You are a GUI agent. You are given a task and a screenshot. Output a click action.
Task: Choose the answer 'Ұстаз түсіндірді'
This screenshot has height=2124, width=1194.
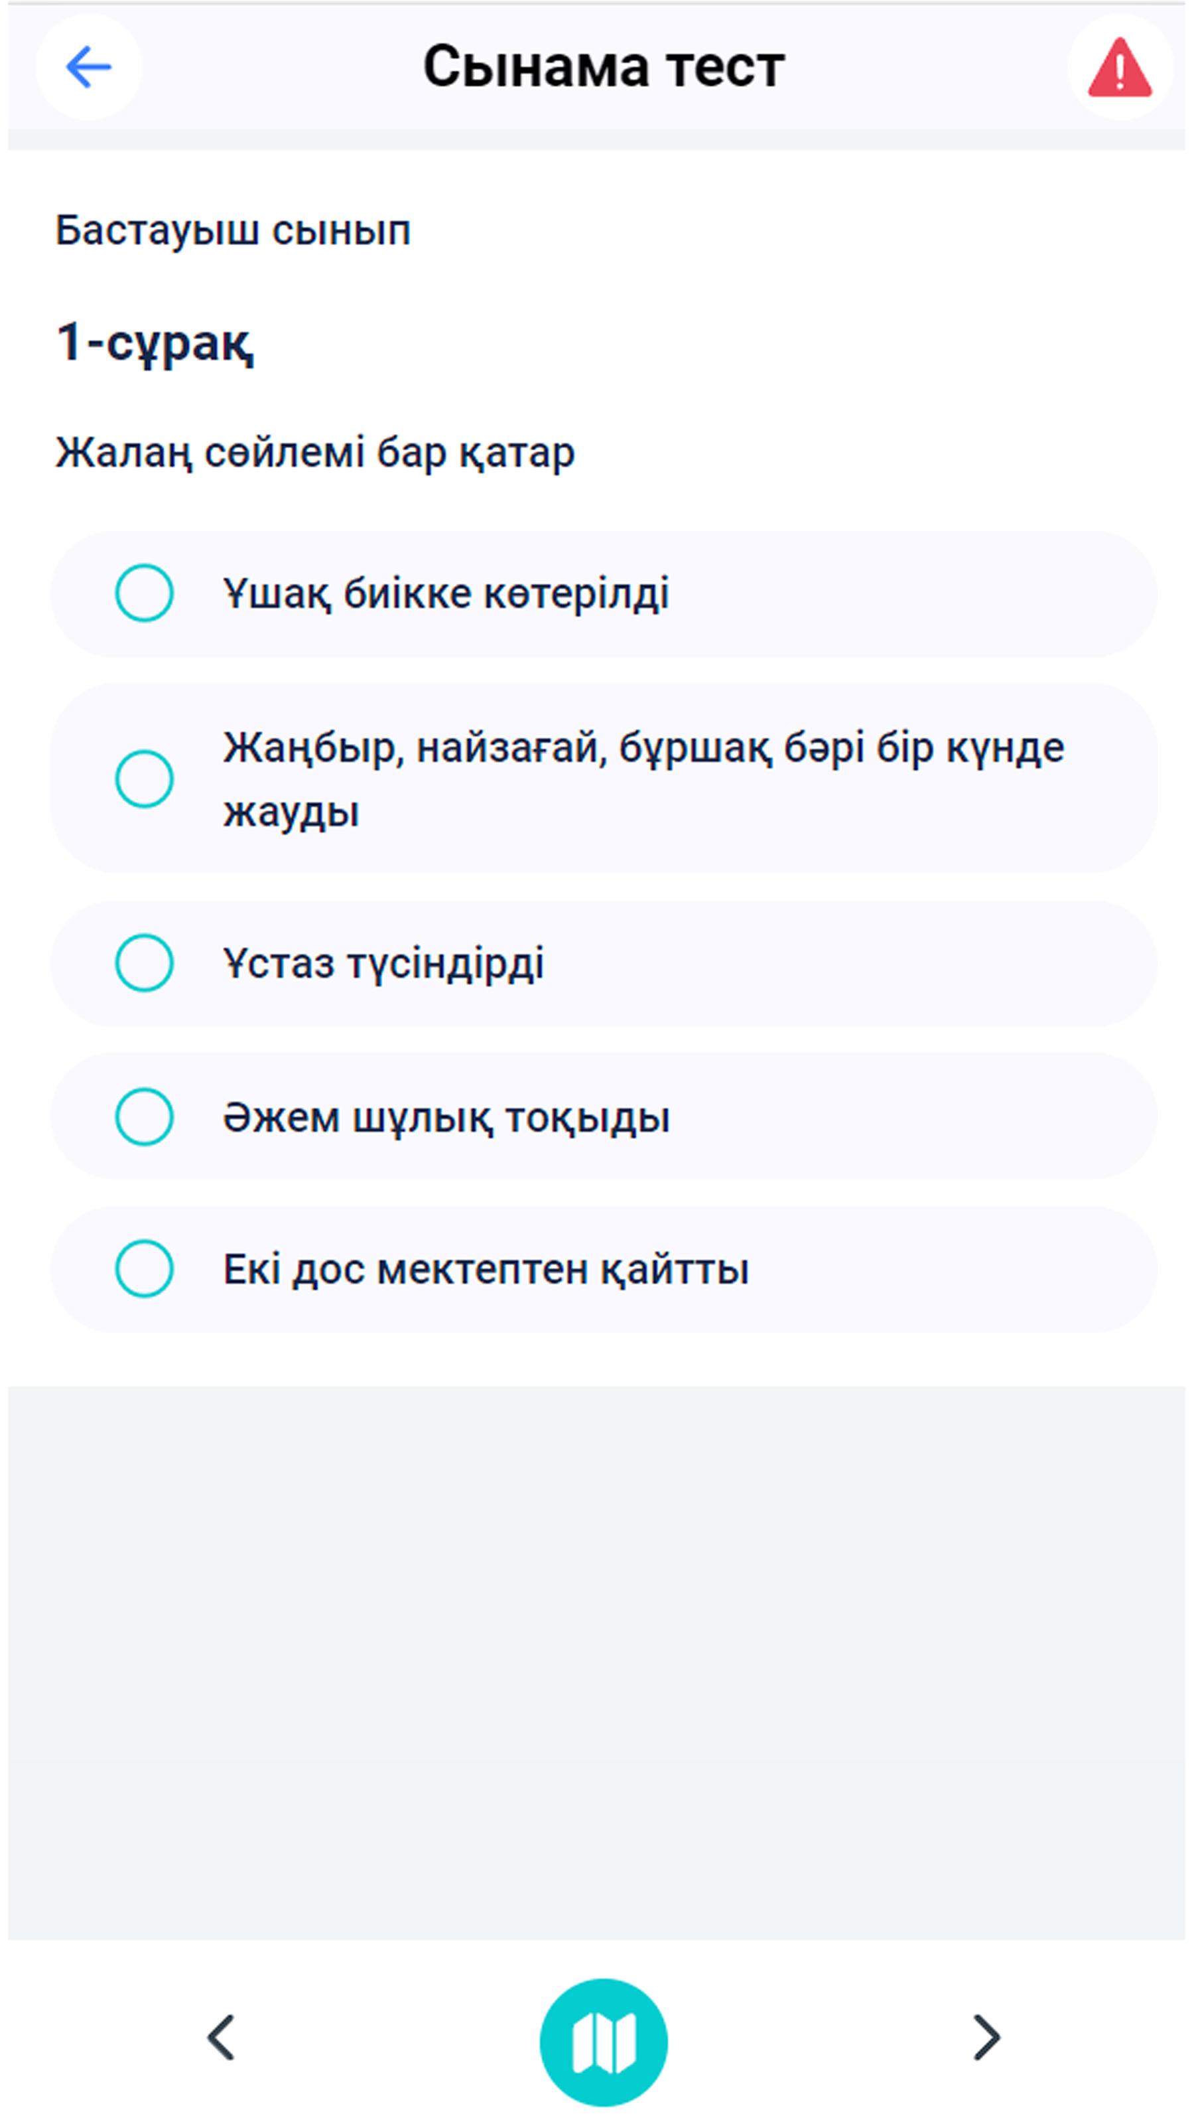pos(387,964)
